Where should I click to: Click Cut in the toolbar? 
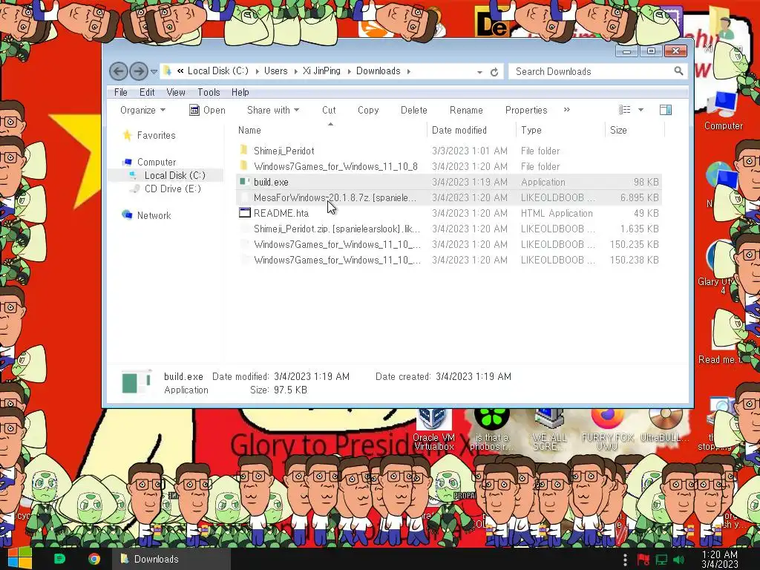point(329,110)
